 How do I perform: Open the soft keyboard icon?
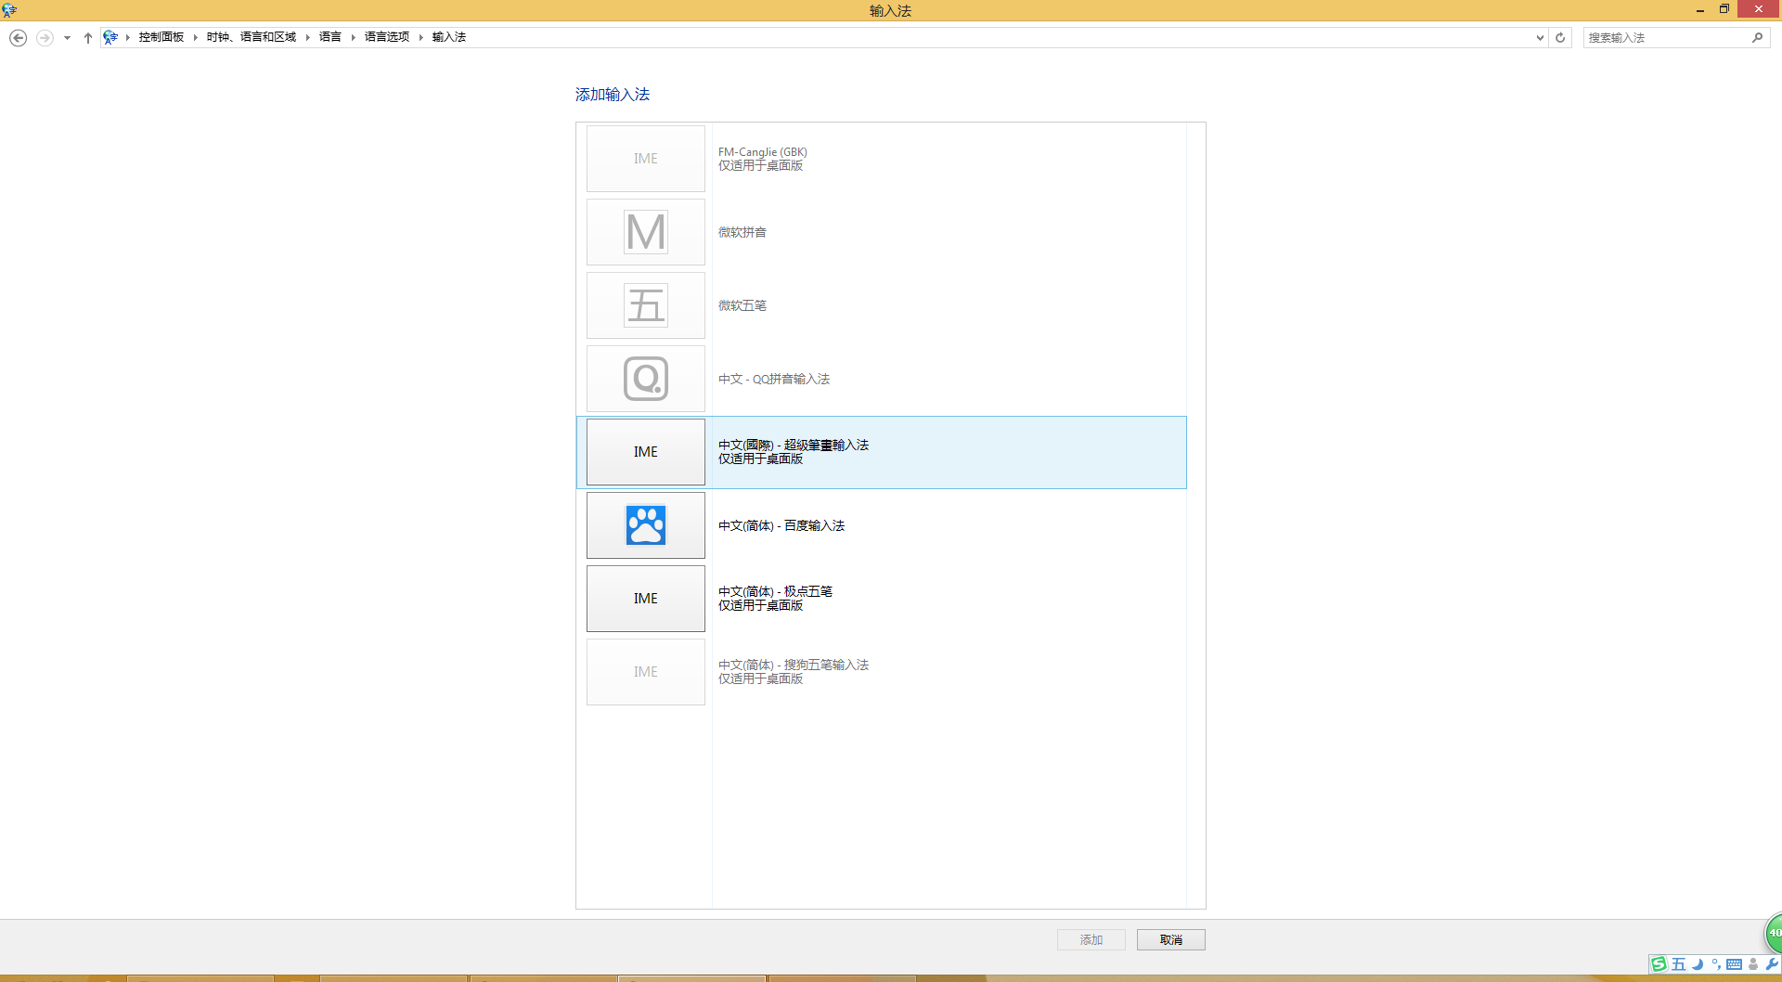pyautogui.click(x=1734, y=964)
